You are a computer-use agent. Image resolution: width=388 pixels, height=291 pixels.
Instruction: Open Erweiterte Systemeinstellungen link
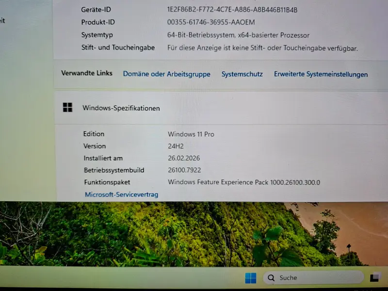(321, 74)
